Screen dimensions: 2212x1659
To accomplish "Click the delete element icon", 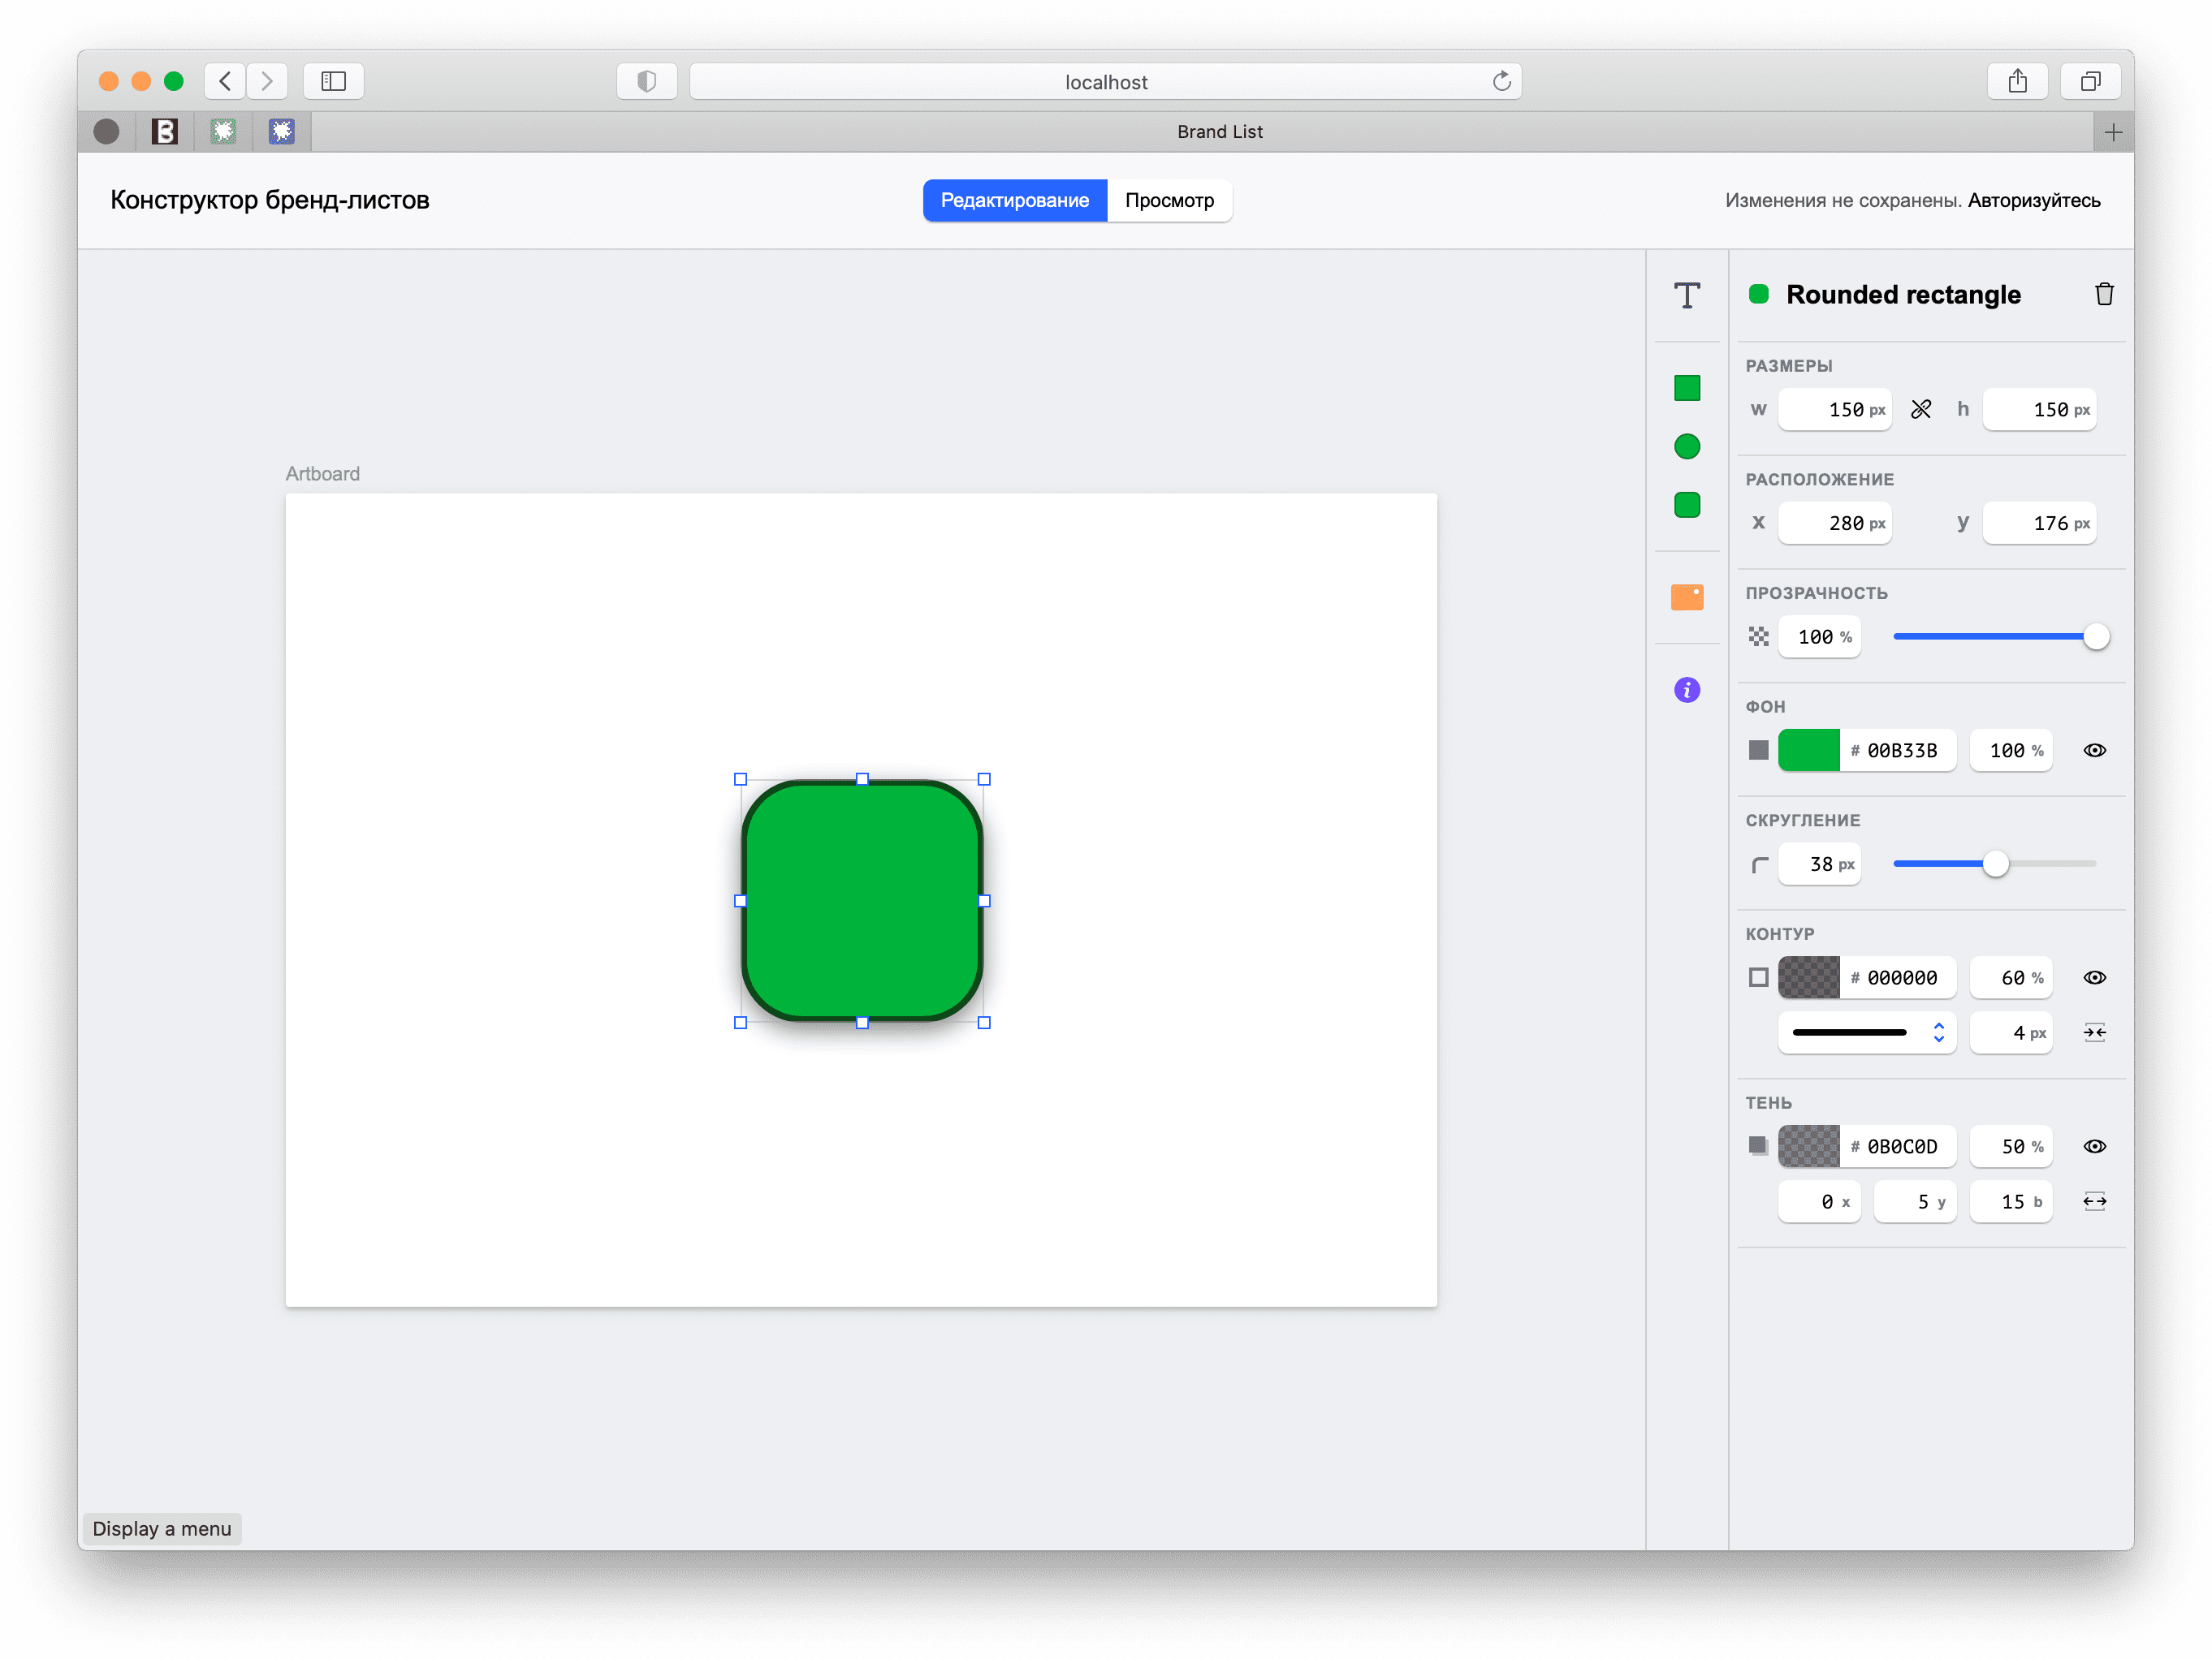I will (2104, 295).
